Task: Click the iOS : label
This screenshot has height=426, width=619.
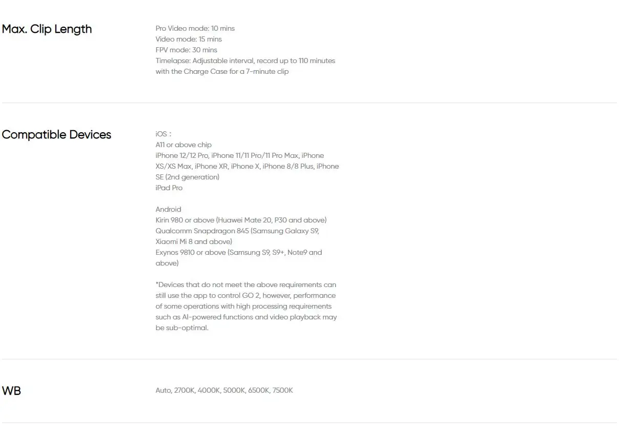Action: click(163, 134)
